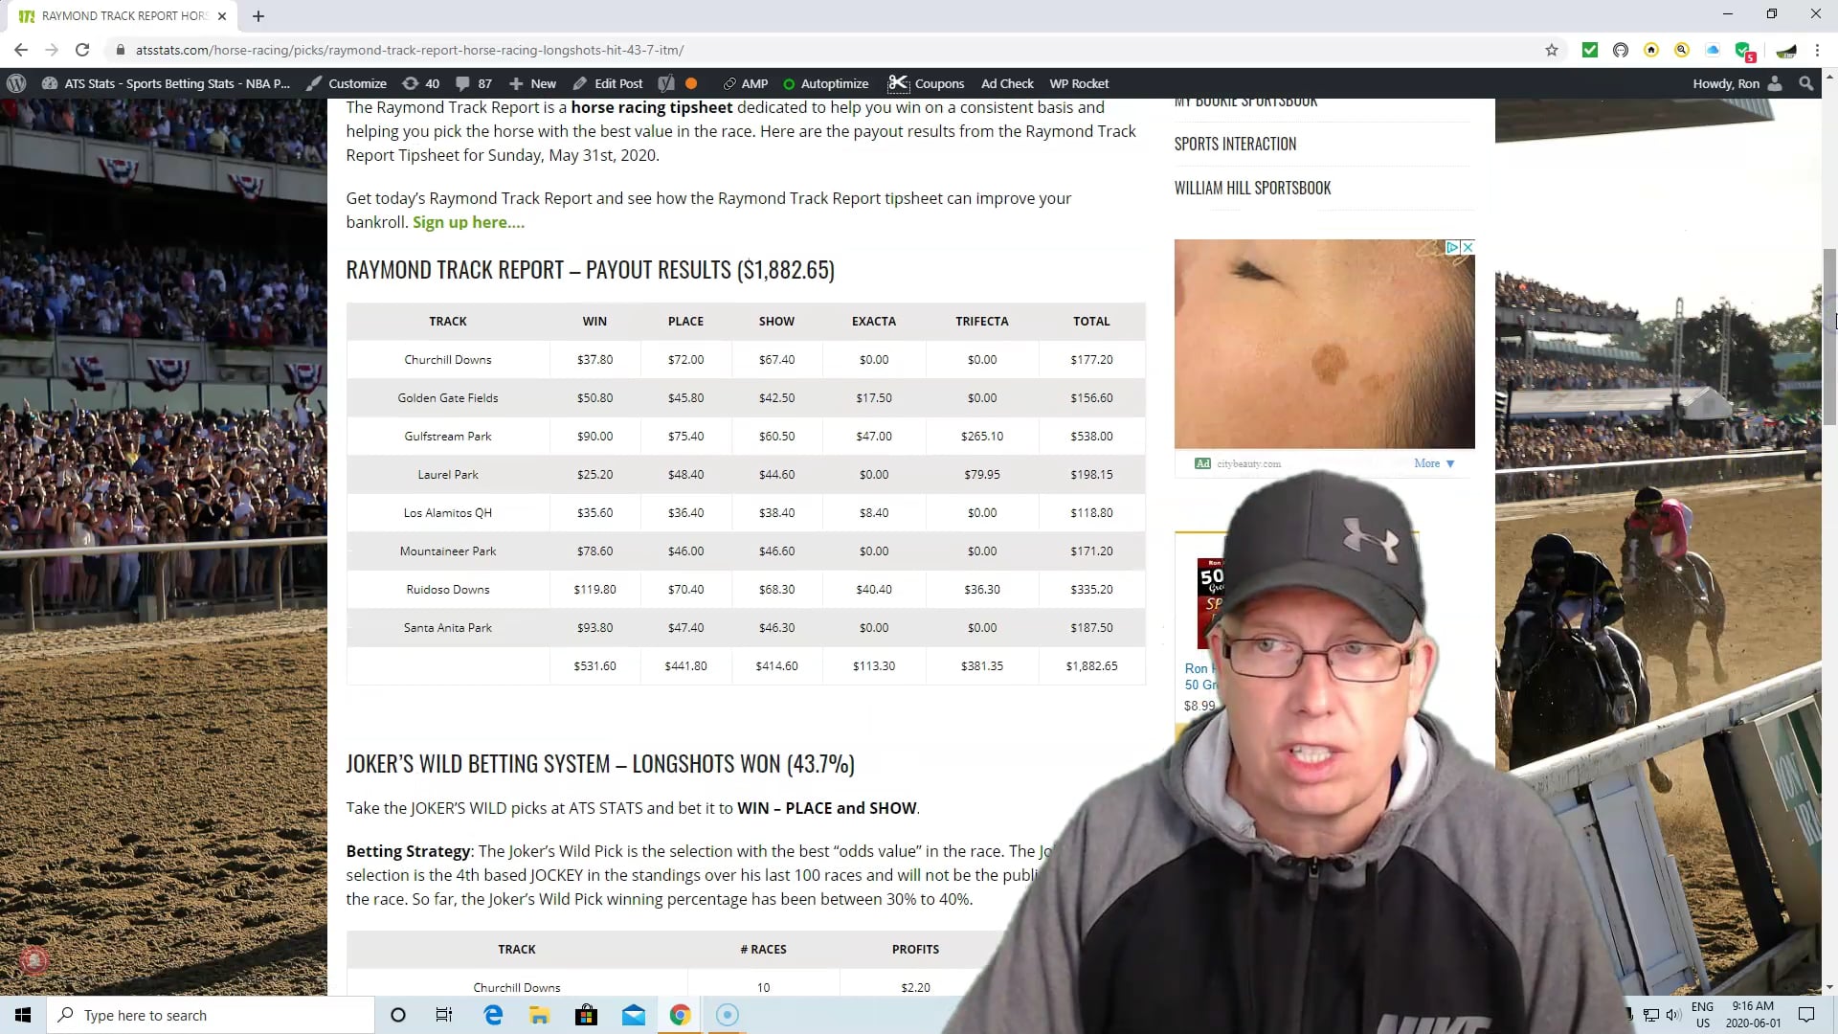The image size is (1838, 1034).
Task: Open a new browser tab
Action: point(258,15)
